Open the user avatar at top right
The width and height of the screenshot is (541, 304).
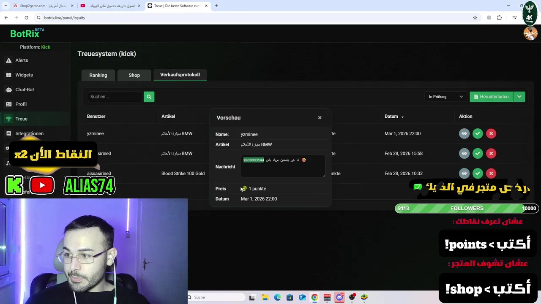pos(530,33)
